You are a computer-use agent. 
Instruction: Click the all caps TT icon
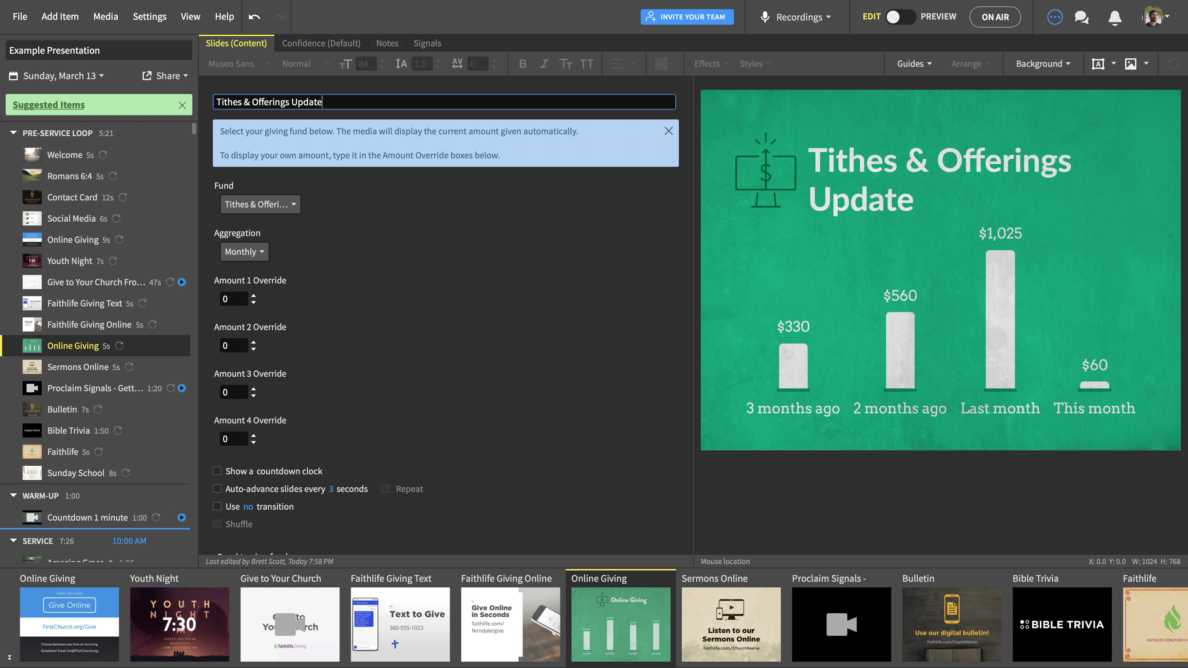(x=587, y=64)
